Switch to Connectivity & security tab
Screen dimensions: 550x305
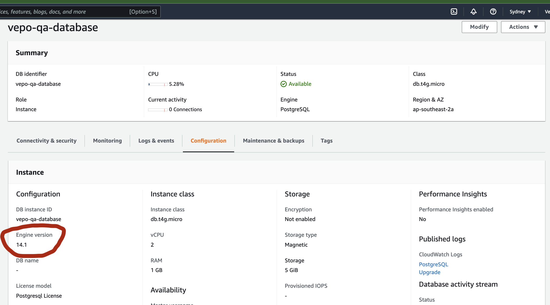47,140
